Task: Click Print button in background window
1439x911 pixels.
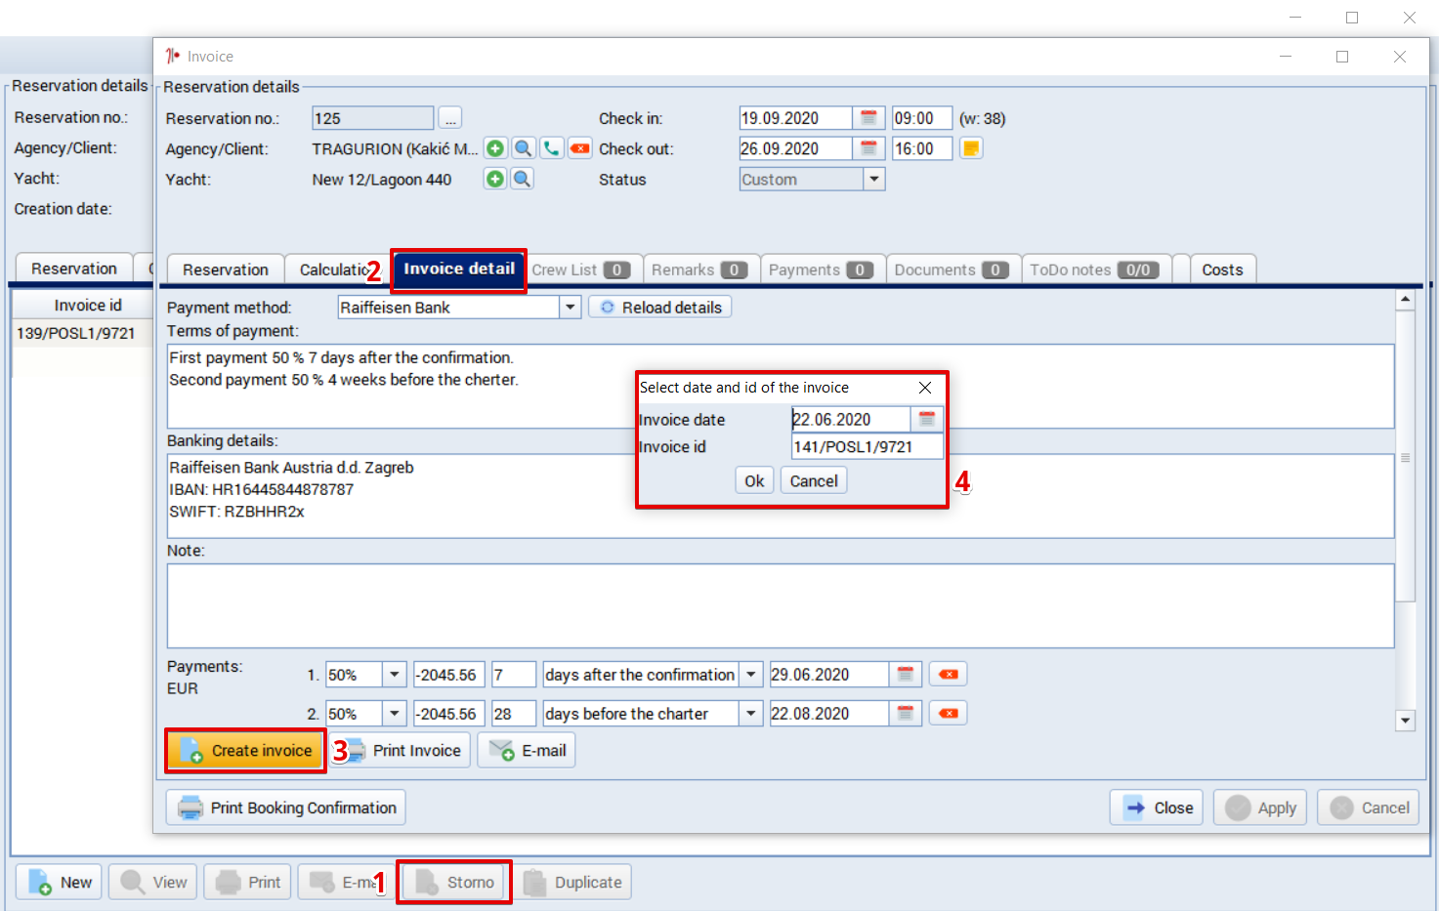Action: pyautogui.click(x=248, y=883)
